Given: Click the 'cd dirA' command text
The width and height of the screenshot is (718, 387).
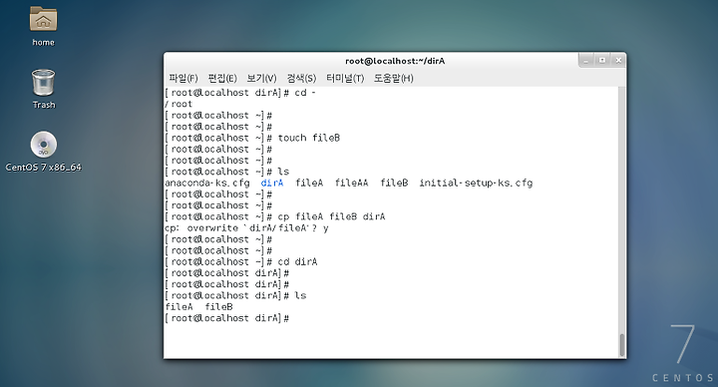Looking at the screenshot, I should (x=297, y=262).
